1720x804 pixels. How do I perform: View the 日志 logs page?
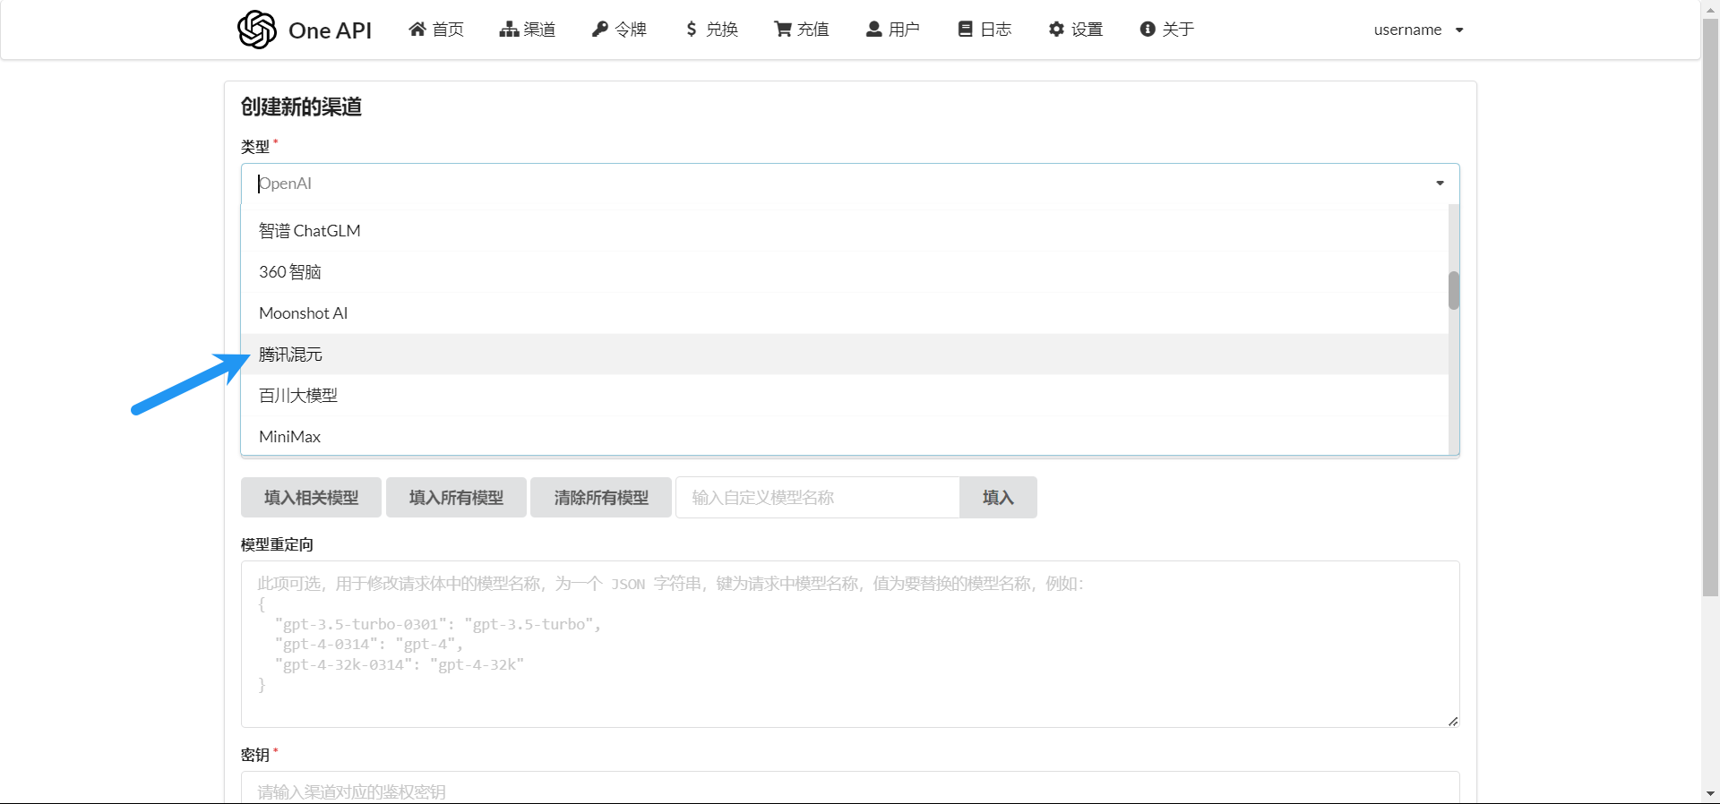[x=985, y=30]
